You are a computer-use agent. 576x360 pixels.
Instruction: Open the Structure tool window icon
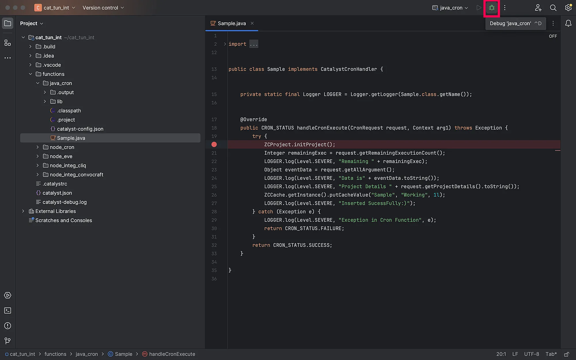(8, 43)
